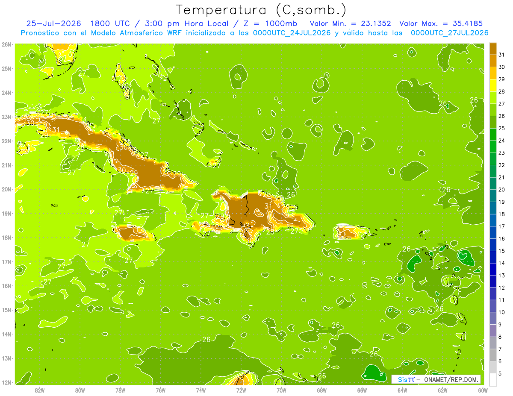Click the "20N" latitude axis label
The height and width of the screenshot is (396, 513).
point(6,189)
